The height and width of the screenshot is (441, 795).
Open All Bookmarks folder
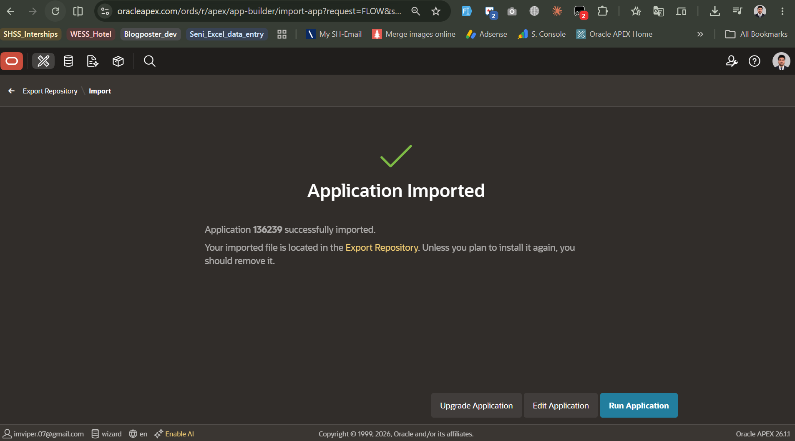click(756, 34)
